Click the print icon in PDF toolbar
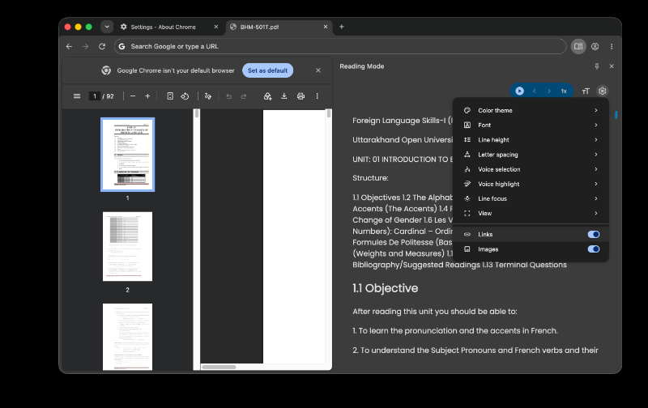The image size is (648, 408). click(301, 96)
